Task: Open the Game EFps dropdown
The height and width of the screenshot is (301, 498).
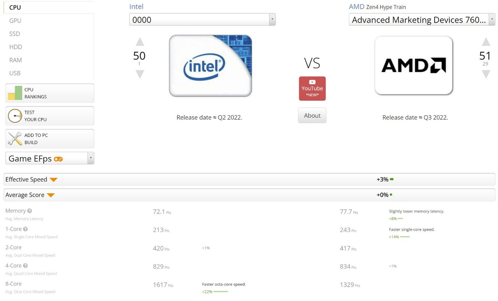Action: pyautogui.click(x=50, y=158)
